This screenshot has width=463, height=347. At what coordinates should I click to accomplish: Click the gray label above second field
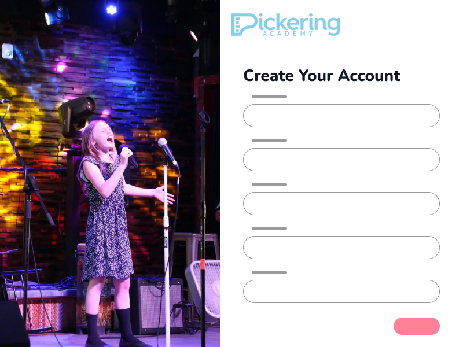click(x=269, y=141)
